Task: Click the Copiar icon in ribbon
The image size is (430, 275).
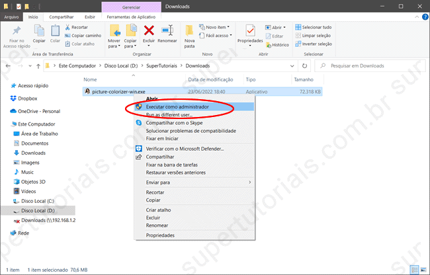Action: point(40,30)
